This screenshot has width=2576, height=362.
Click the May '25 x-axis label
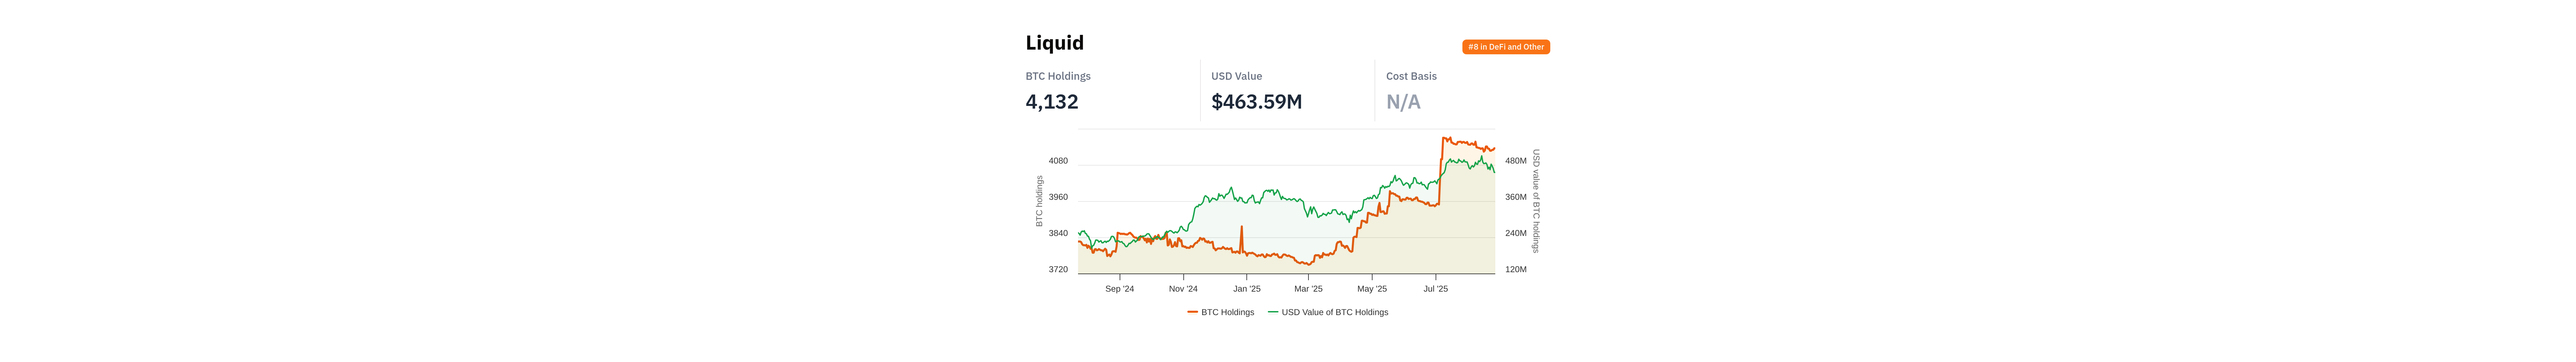(1372, 289)
